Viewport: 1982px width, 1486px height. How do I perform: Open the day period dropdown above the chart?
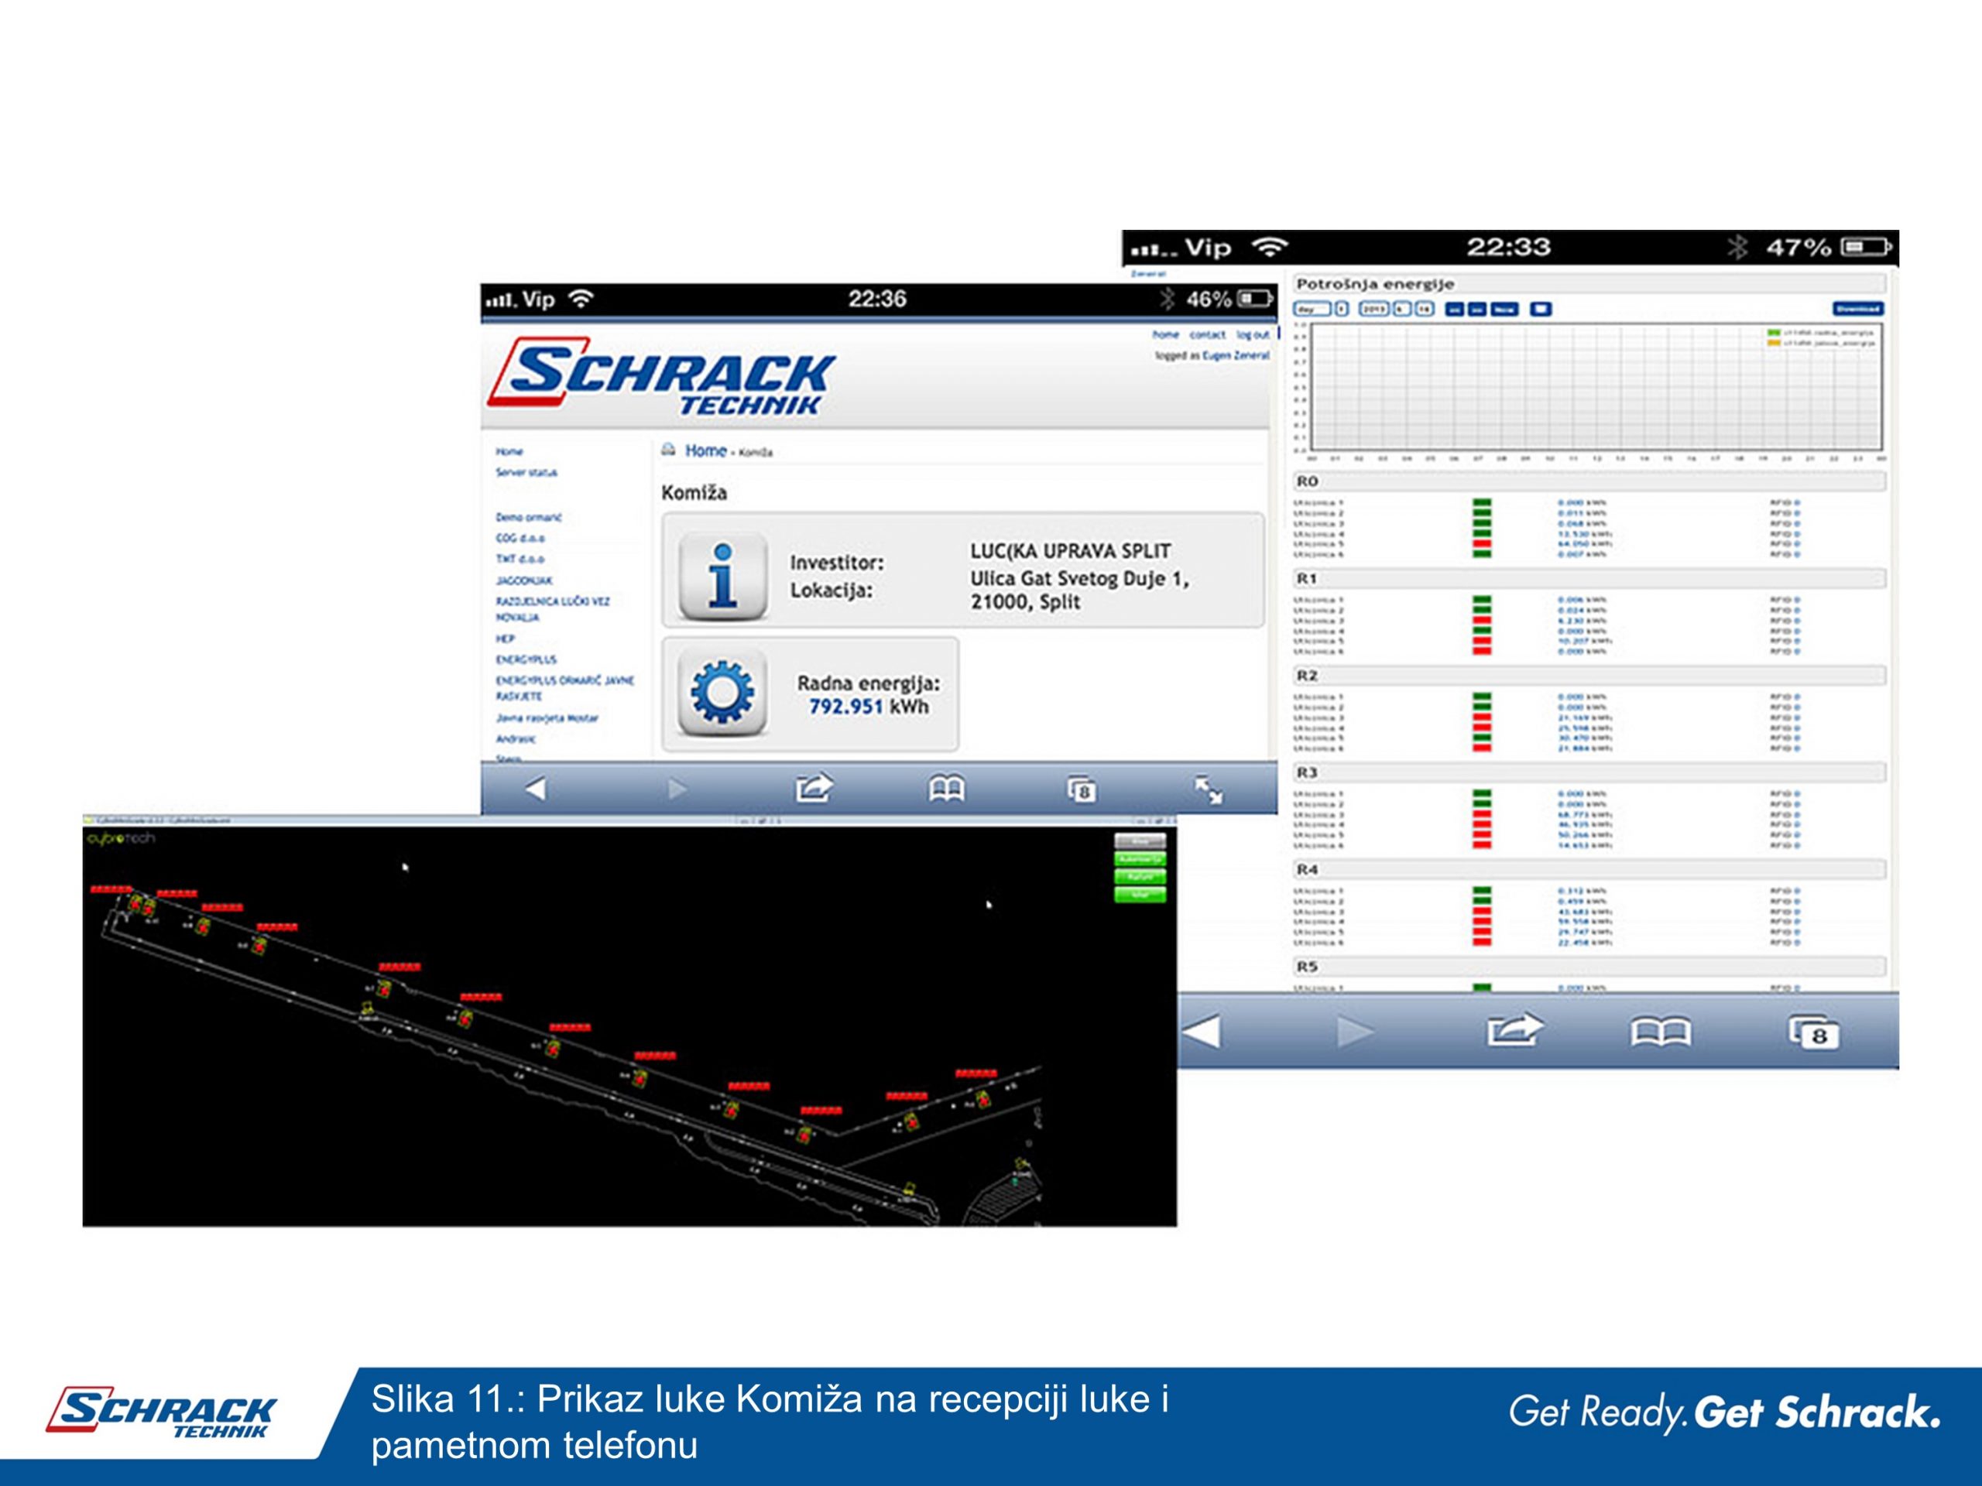click(x=1312, y=309)
